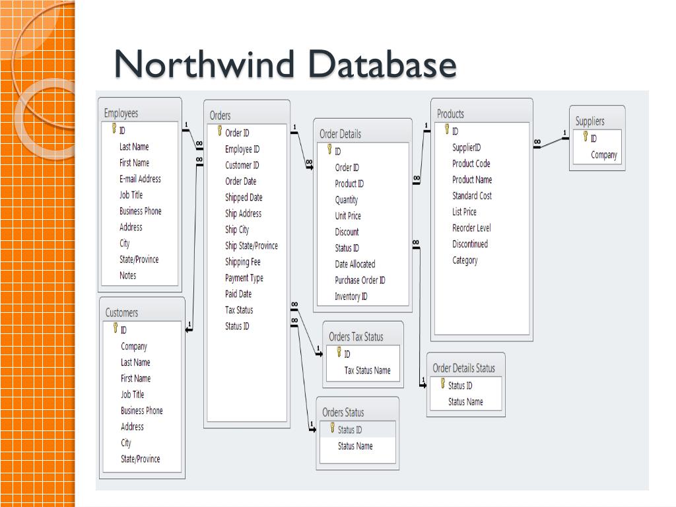Click the key icon in Order Details Status table

[x=443, y=384]
